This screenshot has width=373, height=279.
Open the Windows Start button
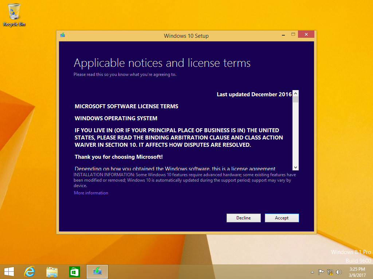9,272
